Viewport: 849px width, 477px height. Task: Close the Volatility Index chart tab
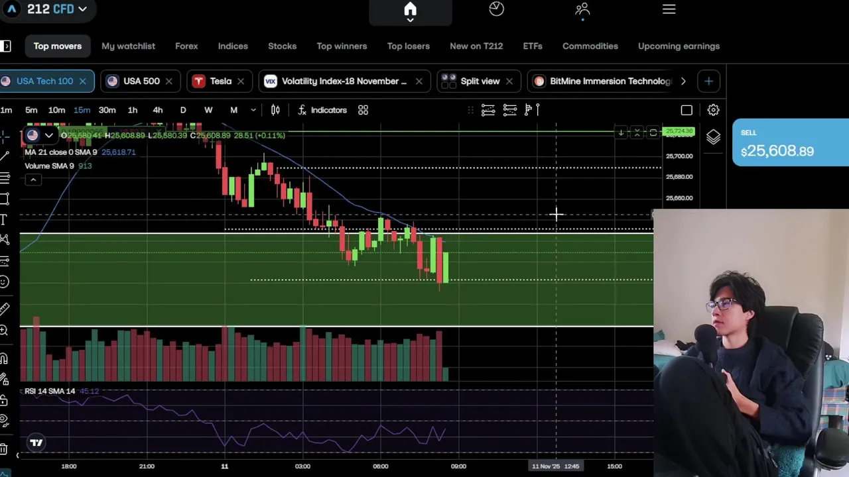419,81
